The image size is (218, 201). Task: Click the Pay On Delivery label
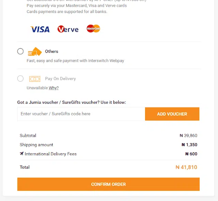tap(60, 79)
